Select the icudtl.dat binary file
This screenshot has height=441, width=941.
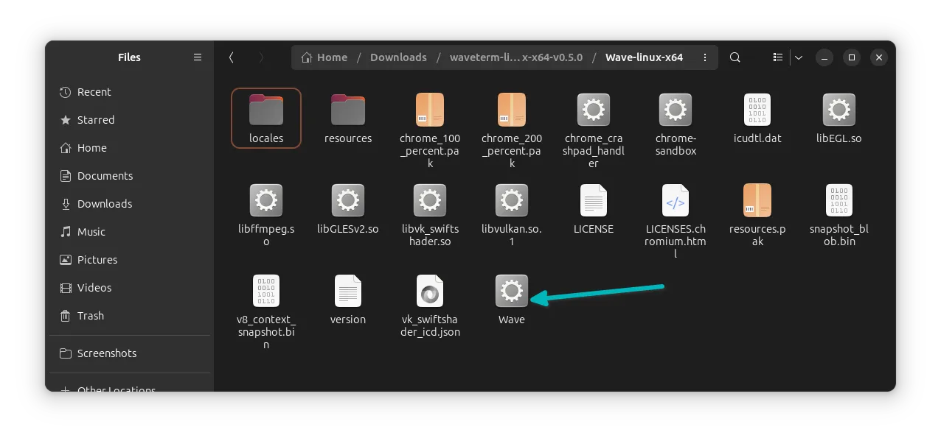[x=757, y=110]
